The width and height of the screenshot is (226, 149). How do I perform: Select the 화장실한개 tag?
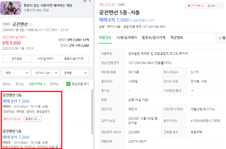click(x=43, y=111)
